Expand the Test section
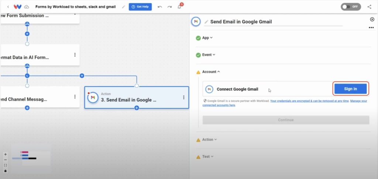The image size is (378, 179). (207, 157)
